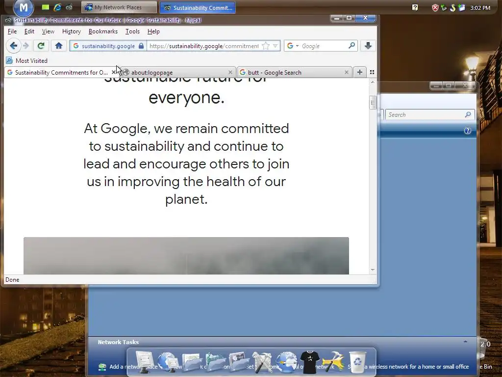Open the URL history dropdown arrow
The width and height of the screenshot is (502, 377).
(x=275, y=46)
